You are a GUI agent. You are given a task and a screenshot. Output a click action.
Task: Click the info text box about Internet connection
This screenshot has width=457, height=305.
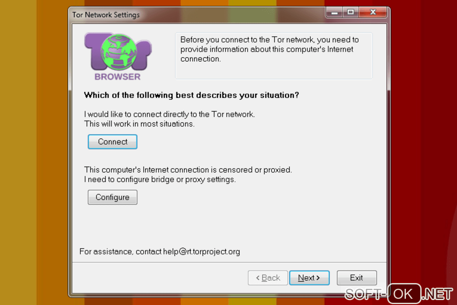(x=274, y=56)
